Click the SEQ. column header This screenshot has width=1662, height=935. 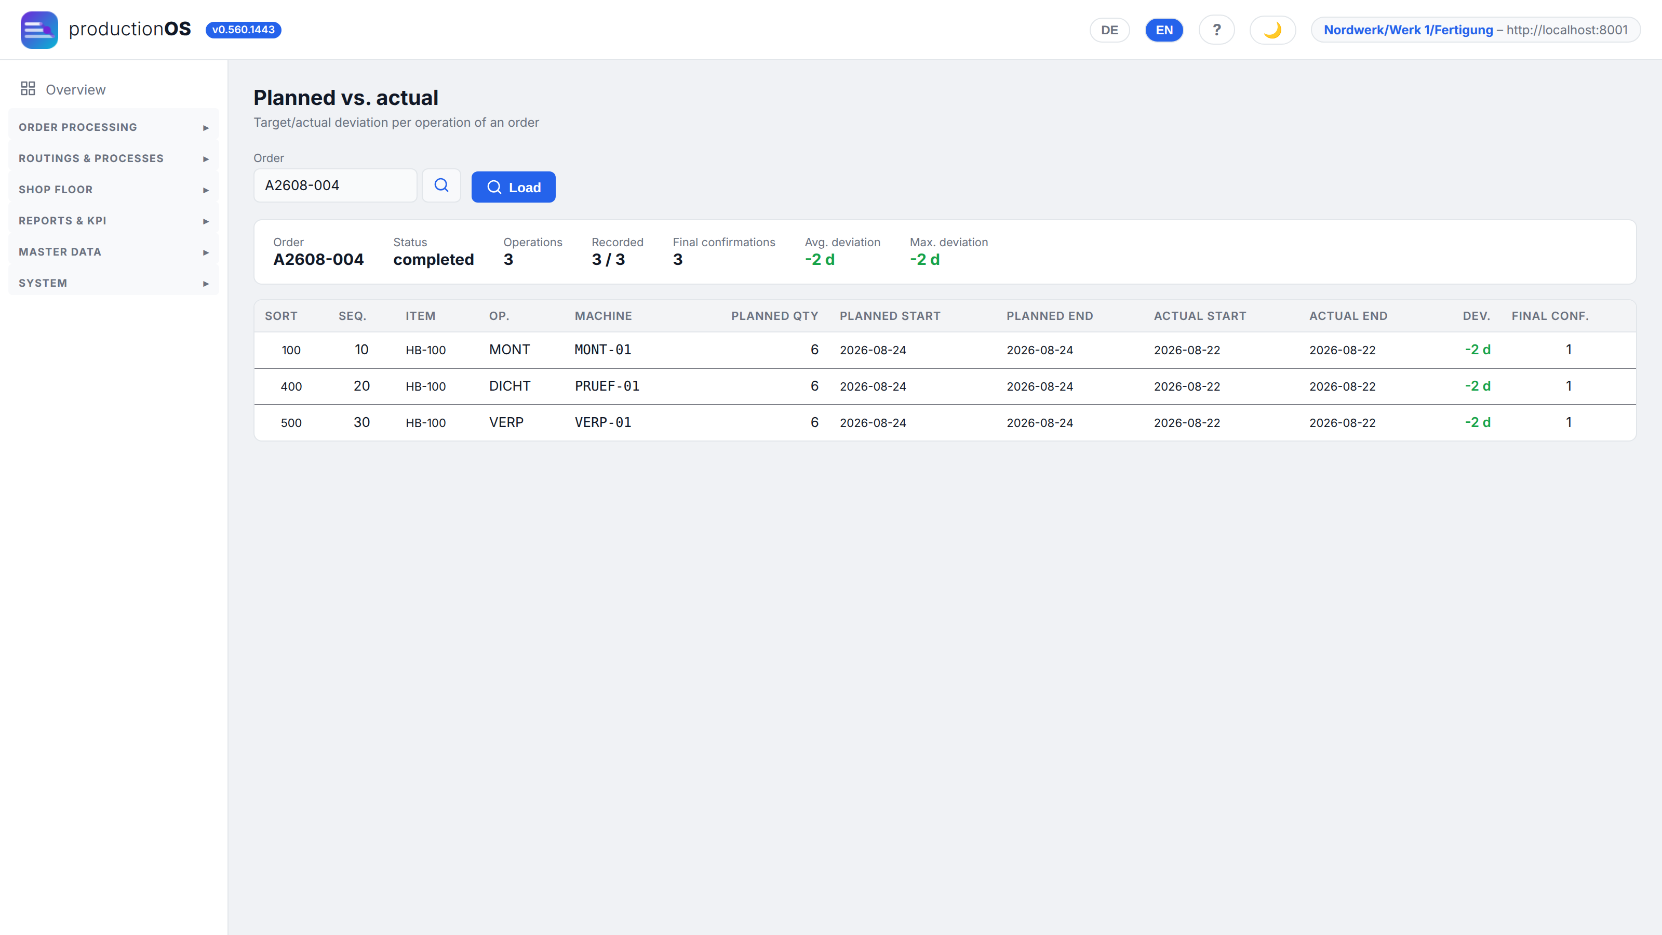(x=352, y=316)
